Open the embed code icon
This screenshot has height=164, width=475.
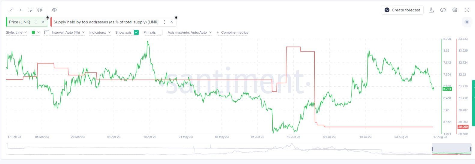pos(443,10)
